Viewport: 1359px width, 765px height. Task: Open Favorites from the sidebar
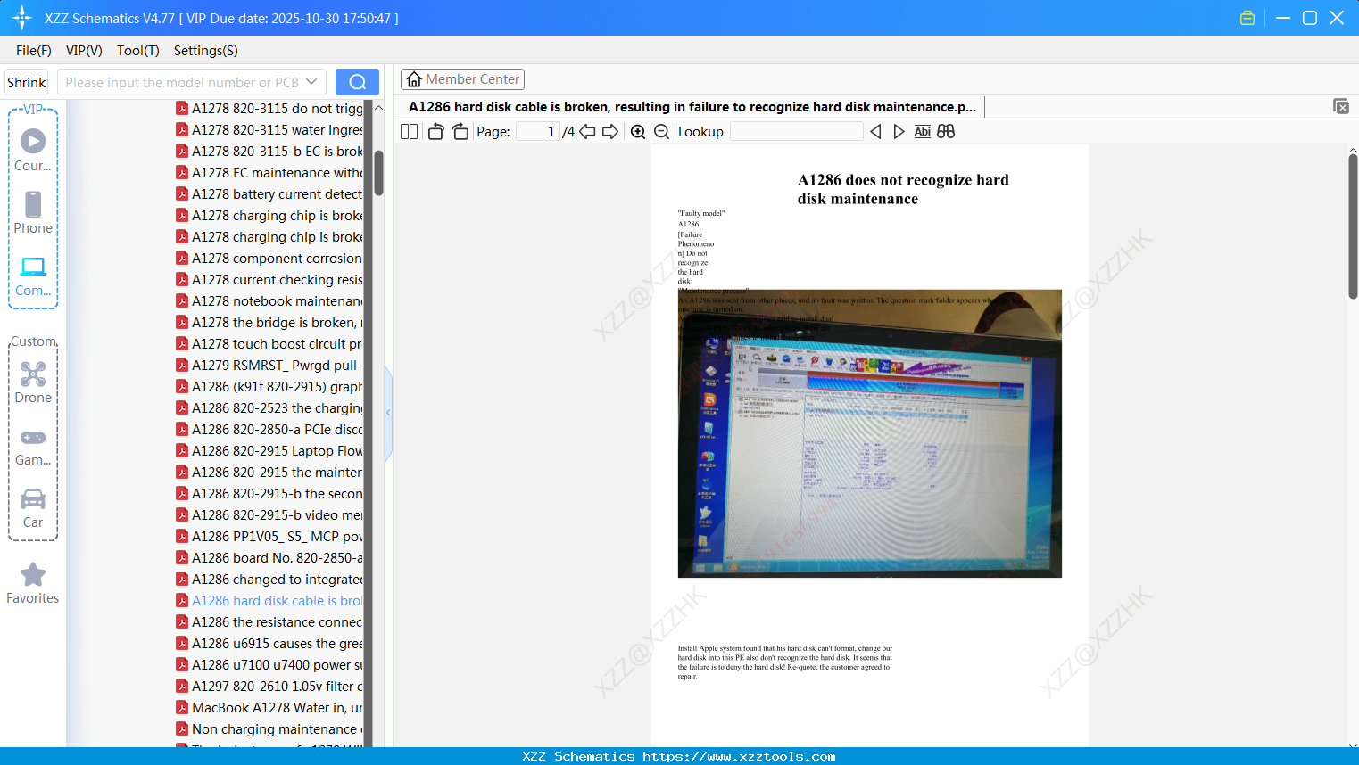[x=33, y=583]
